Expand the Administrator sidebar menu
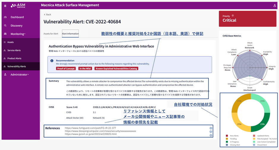The height and width of the screenshot is (150, 279). pos(20,75)
